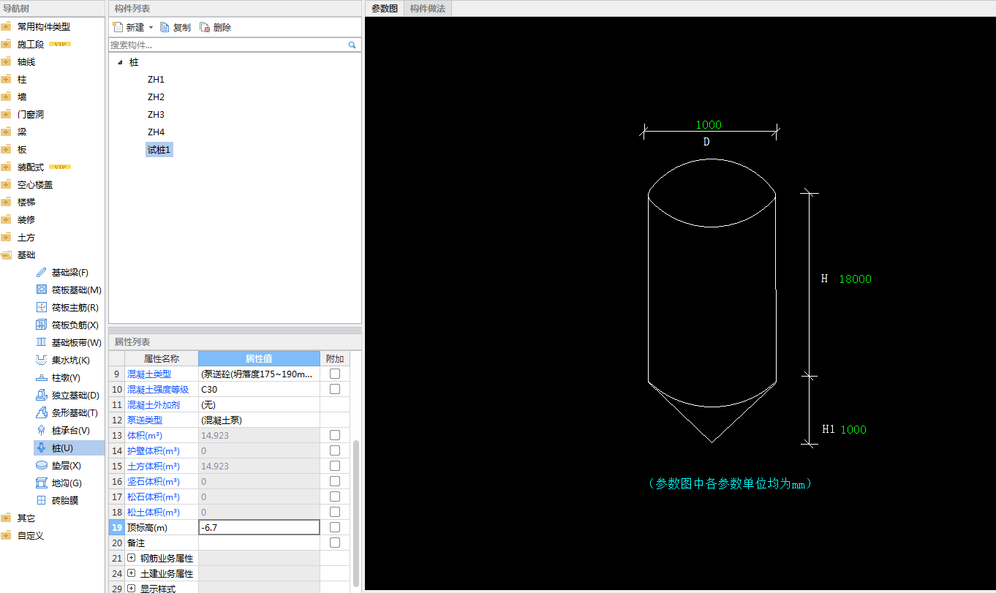The image size is (996, 593).
Task: Select the 基础板带(W) slab strip icon
Action: click(42, 342)
